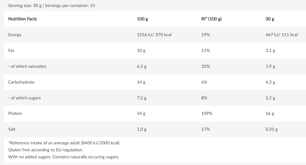Select the 0,31 g salt value

(x=272, y=129)
